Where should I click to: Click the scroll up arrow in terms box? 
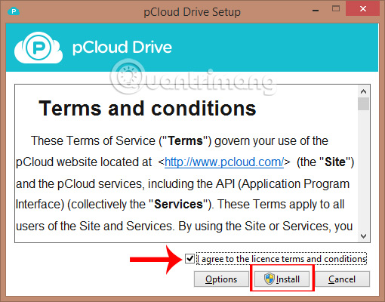pyautogui.click(x=363, y=91)
